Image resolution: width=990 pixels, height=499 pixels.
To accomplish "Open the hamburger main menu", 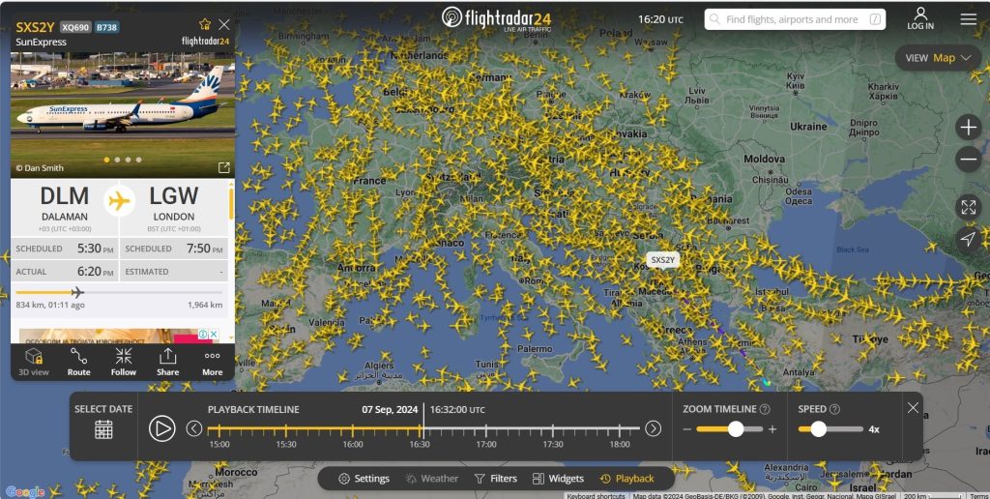I will click(x=968, y=19).
